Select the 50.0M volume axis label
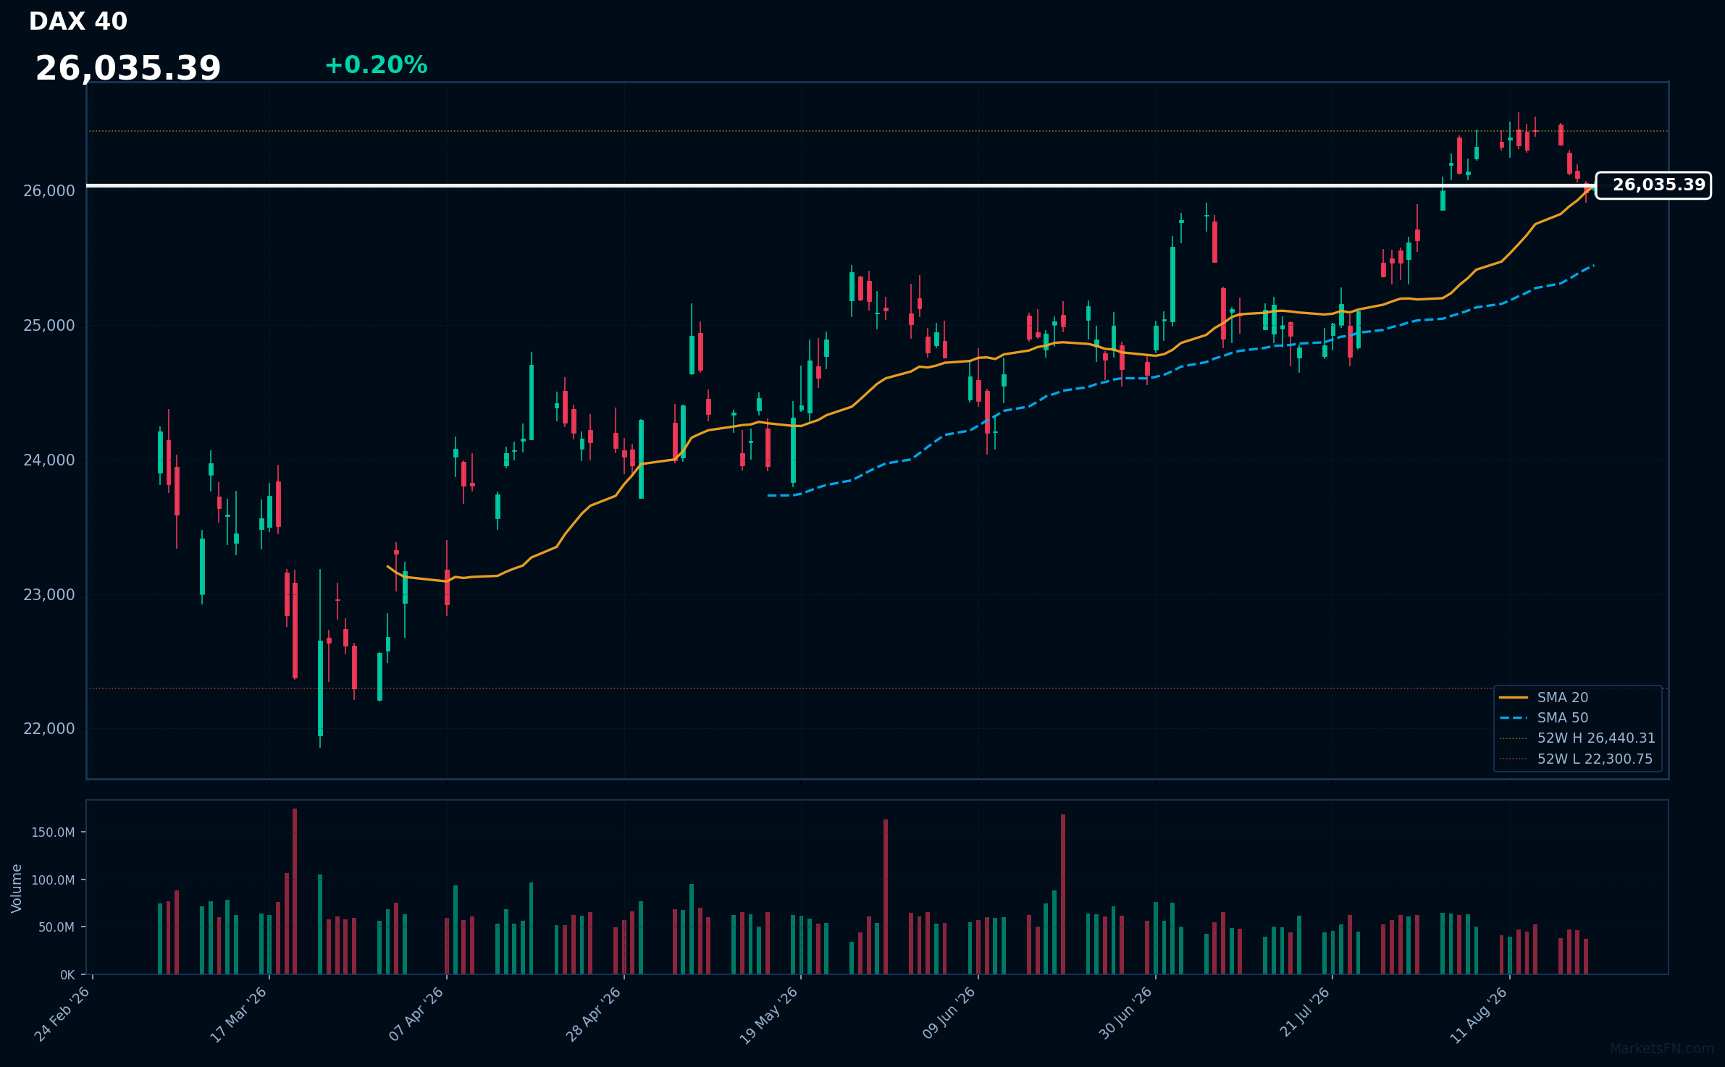Screen dimensions: 1725x1067 (x=56, y=927)
